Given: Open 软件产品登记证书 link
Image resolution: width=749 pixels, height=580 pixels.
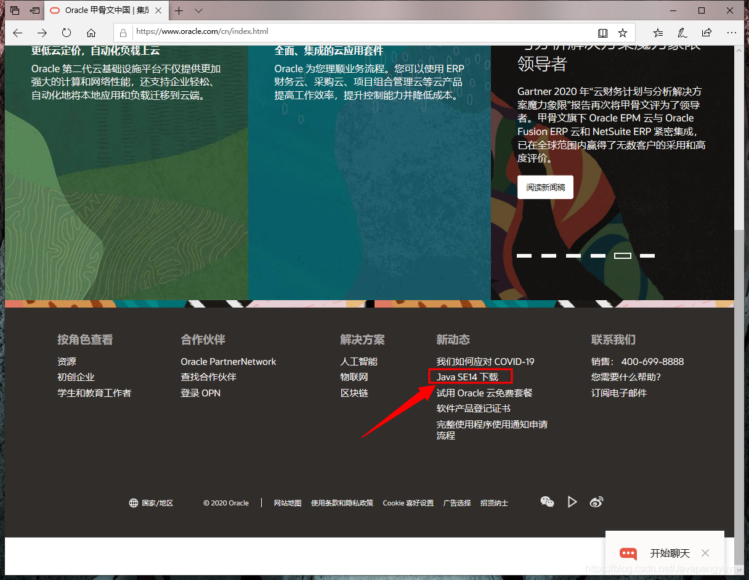Looking at the screenshot, I should coord(473,409).
